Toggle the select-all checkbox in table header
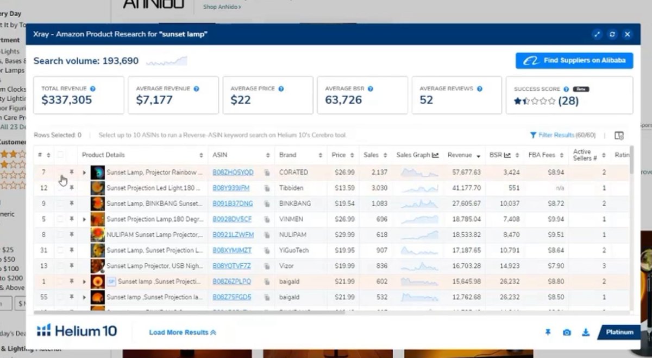 [x=60, y=155]
